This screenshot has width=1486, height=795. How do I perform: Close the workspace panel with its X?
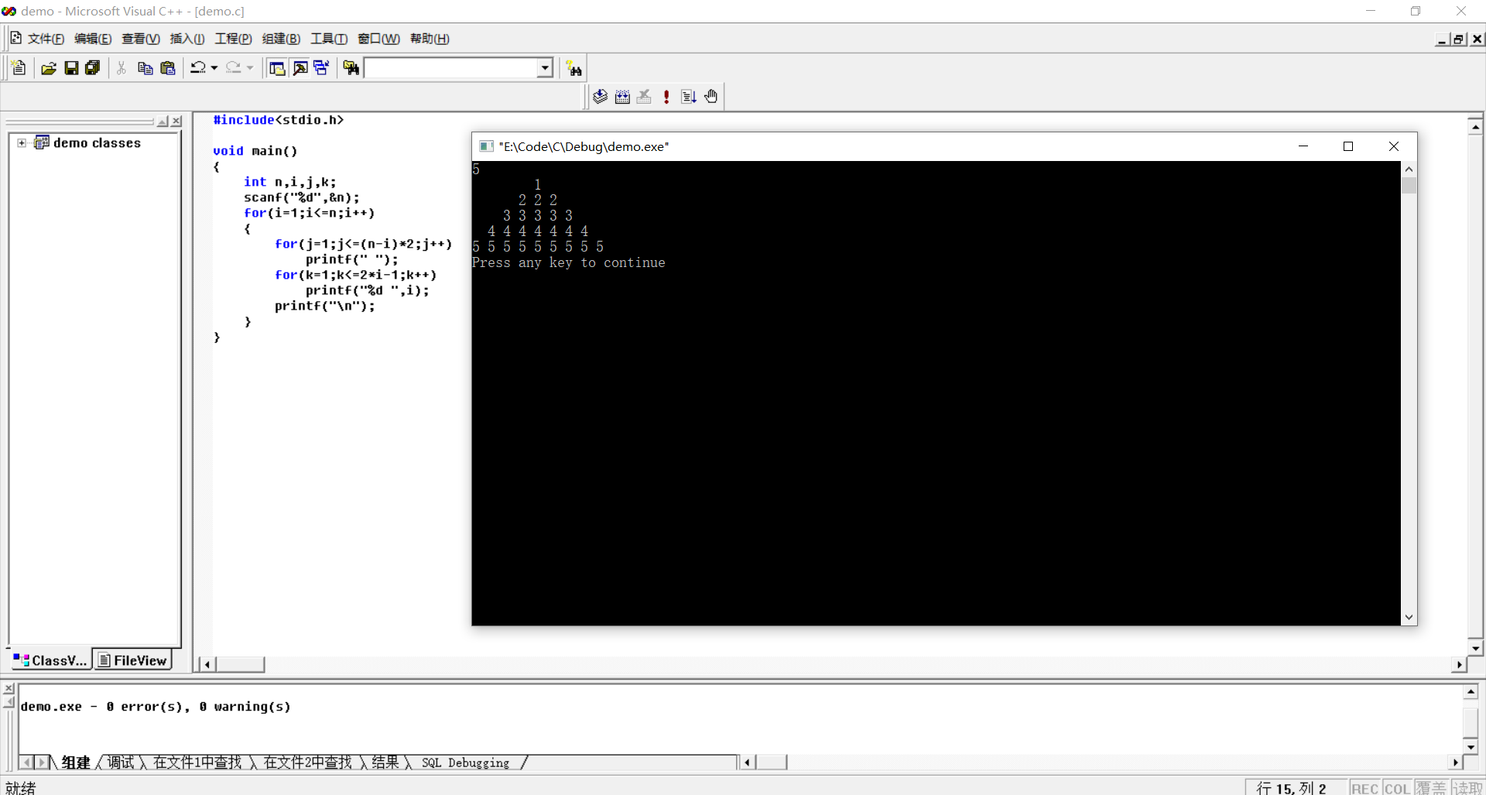point(176,122)
